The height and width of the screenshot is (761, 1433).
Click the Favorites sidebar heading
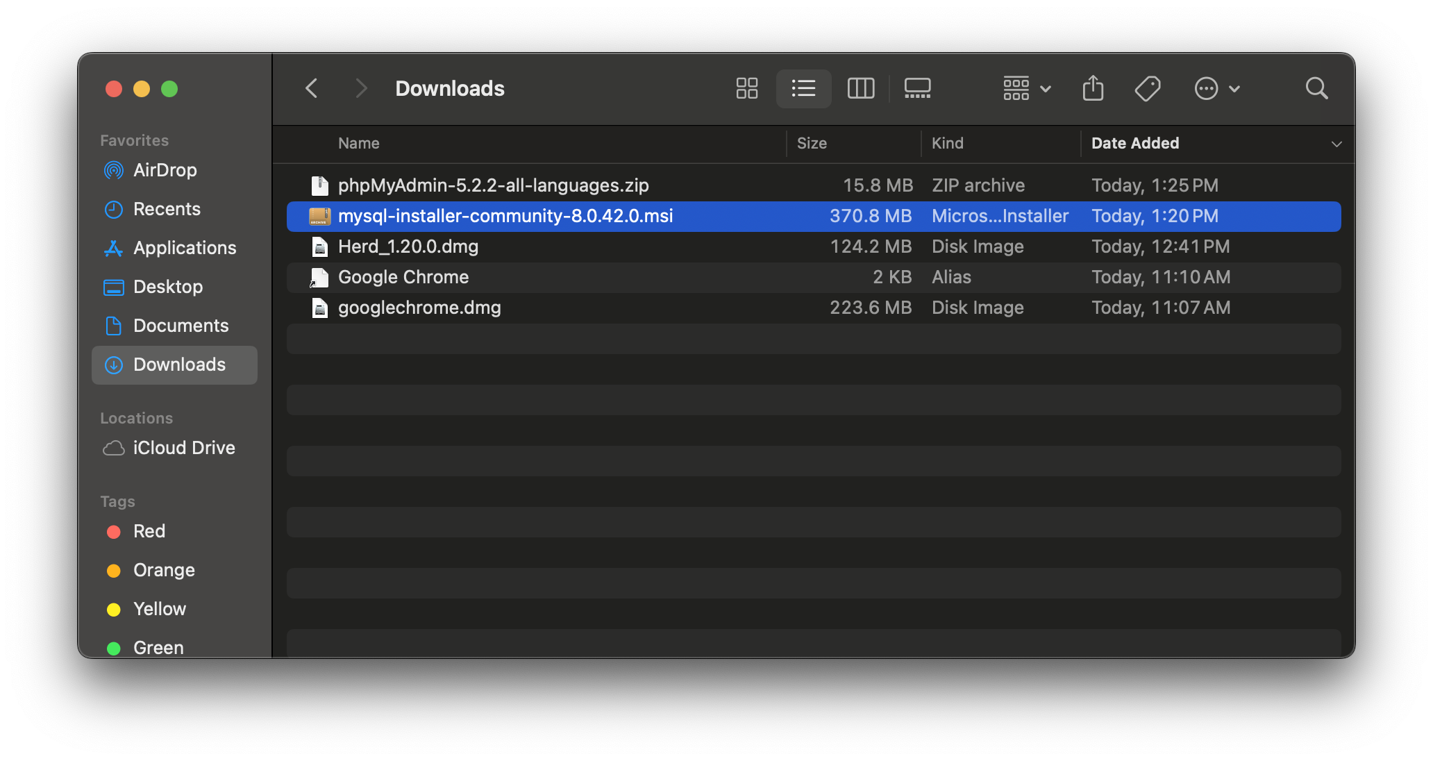click(x=134, y=140)
